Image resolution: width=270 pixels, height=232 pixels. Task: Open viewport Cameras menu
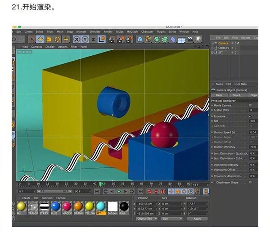click(37, 47)
